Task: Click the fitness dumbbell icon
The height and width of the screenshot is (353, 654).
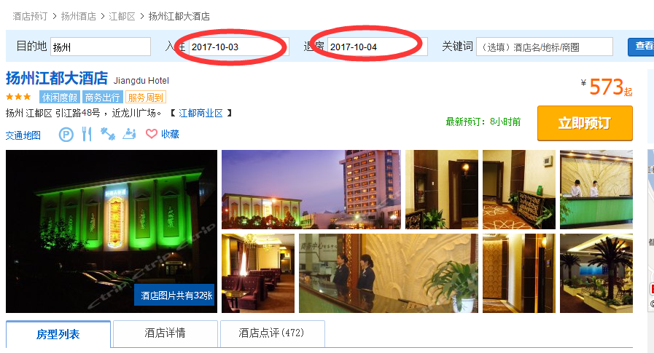Action: (x=108, y=134)
